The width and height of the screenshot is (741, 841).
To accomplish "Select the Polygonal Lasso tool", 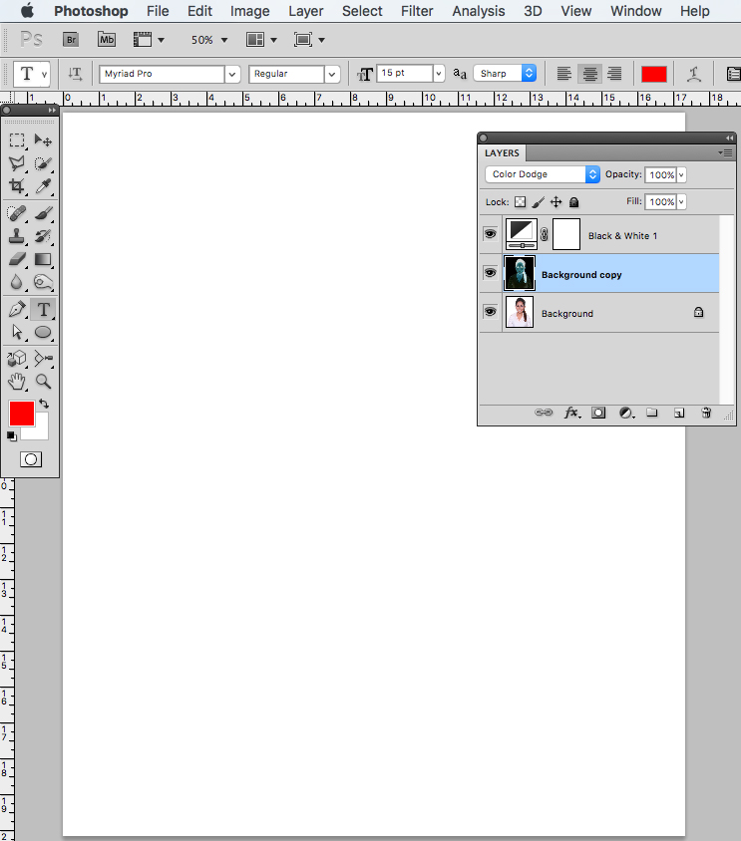I will pyautogui.click(x=17, y=163).
